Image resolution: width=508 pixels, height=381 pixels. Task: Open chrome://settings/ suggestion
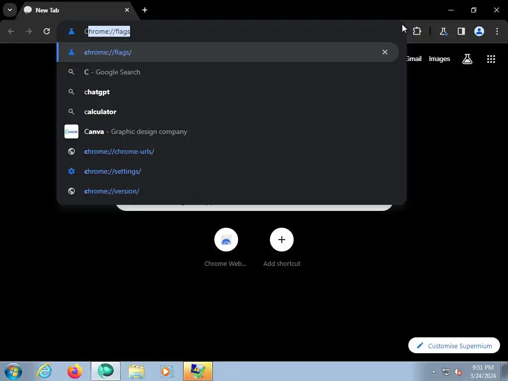[x=228, y=171]
